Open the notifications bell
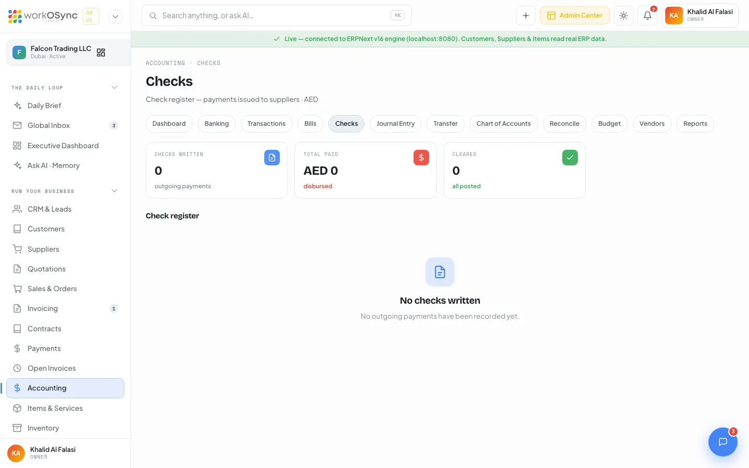Screen dimensions: 749x468 pos(648,16)
